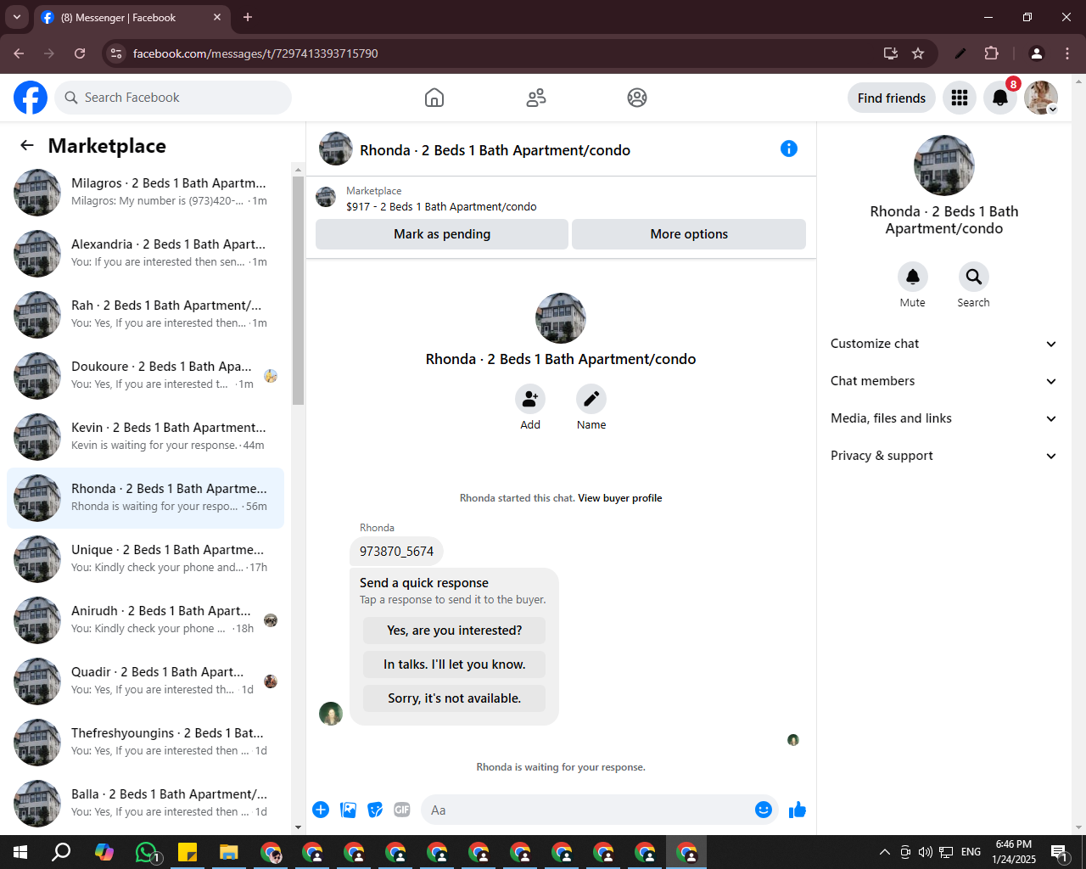Open Windows notification center
The image size is (1086, 869).
1059,852
